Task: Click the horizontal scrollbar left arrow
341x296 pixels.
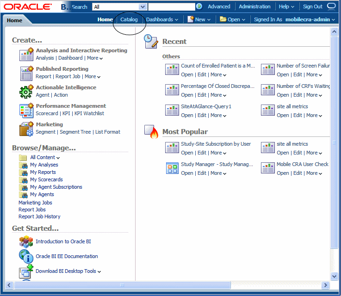Action: click(9, 285)
